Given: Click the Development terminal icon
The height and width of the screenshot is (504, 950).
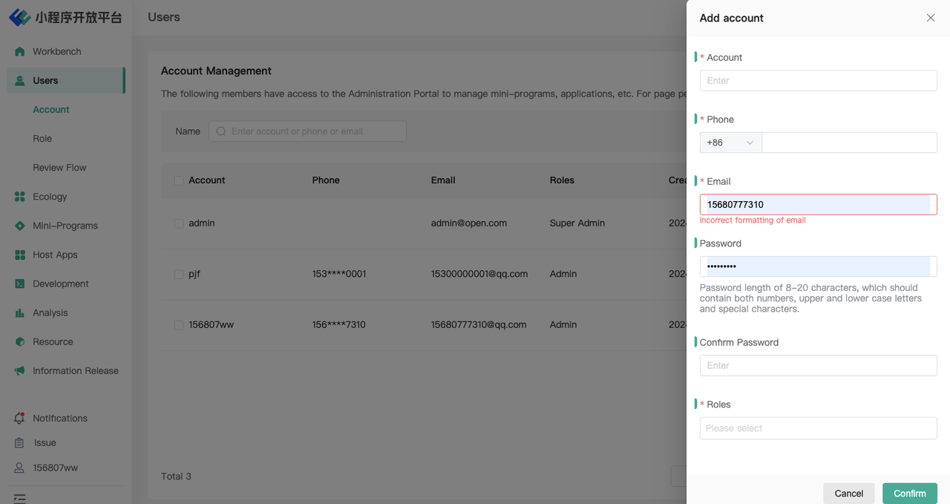Looking at the screenshot, I should tap(20, 284).
